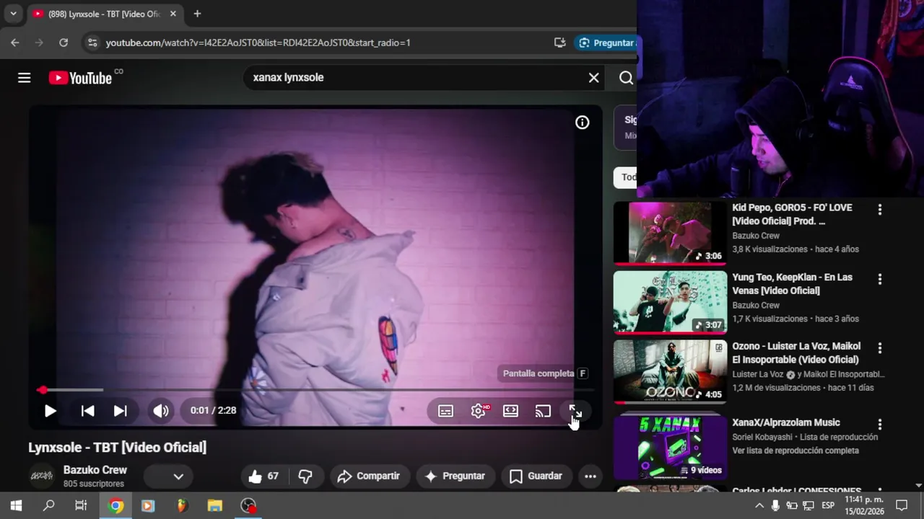
Task: Clear the search text with the X
Action: coord(593,78)
